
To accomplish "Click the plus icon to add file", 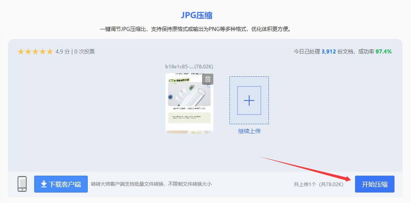I will (249, 100).
